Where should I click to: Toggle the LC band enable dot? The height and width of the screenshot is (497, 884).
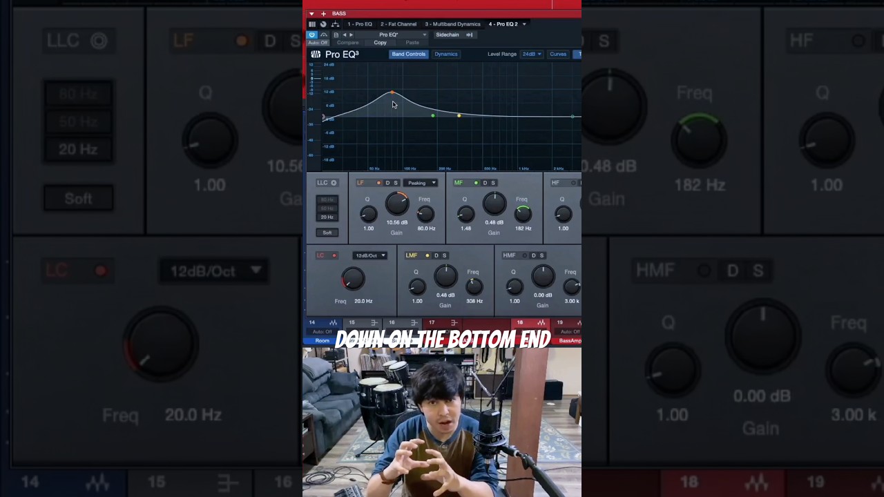[334, 255]
